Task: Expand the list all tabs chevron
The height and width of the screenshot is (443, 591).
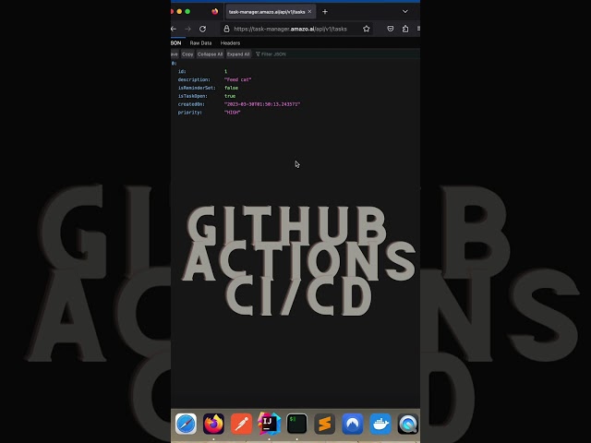Action: [405, 12]
